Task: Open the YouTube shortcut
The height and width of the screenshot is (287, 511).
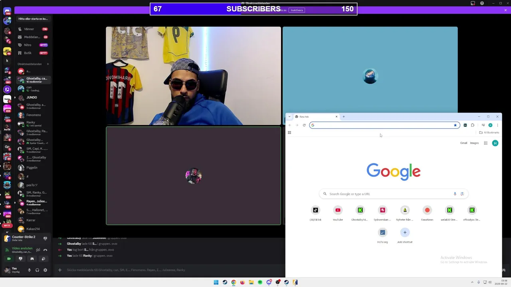Action: pyautogui.click(x=338, y=213)
